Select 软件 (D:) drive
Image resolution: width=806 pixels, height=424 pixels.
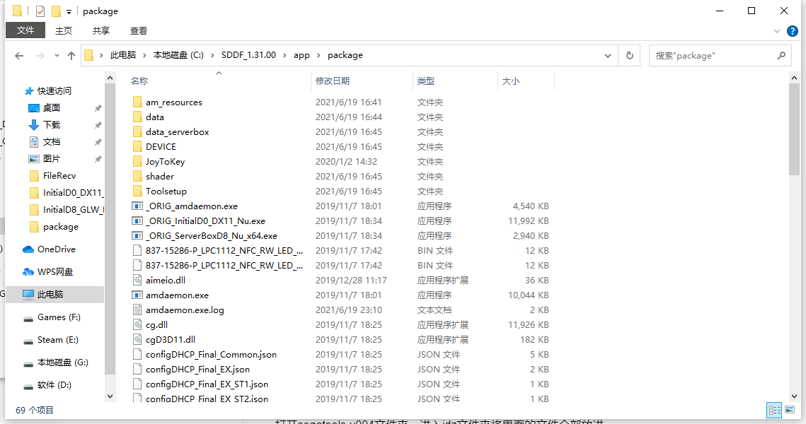54,384
